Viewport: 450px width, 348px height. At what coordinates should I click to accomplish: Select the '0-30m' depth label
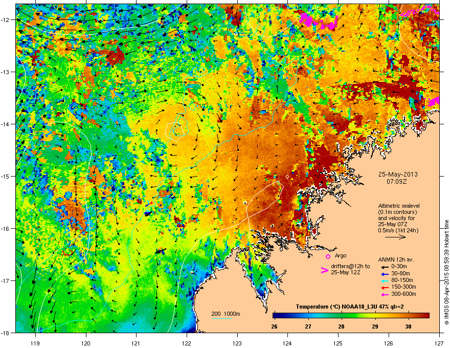(x=399, y=267)
